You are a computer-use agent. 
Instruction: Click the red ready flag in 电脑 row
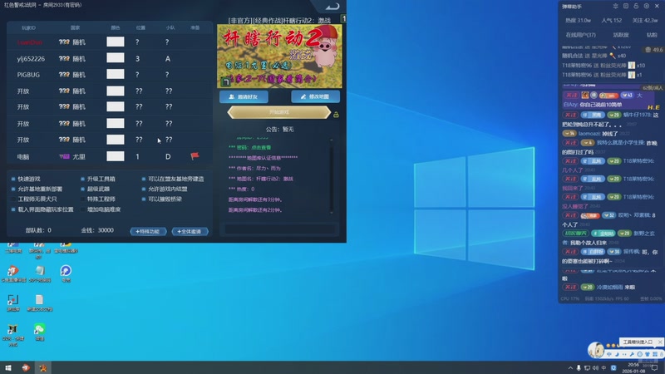click(195, 156)
